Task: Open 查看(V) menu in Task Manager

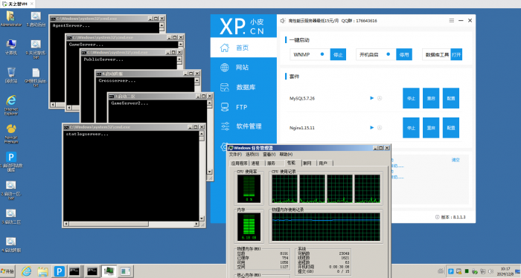Action: (x=269, y=155)
